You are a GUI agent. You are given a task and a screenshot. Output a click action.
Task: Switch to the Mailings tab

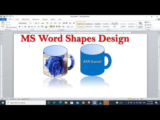click(x=45, y=19)
